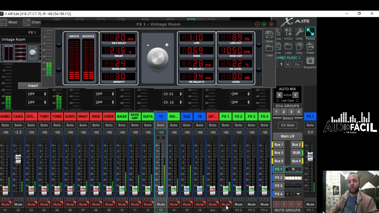The image size is (379, 213).
Task: Click the Save preset floppy icon
Action: [269, 35]
